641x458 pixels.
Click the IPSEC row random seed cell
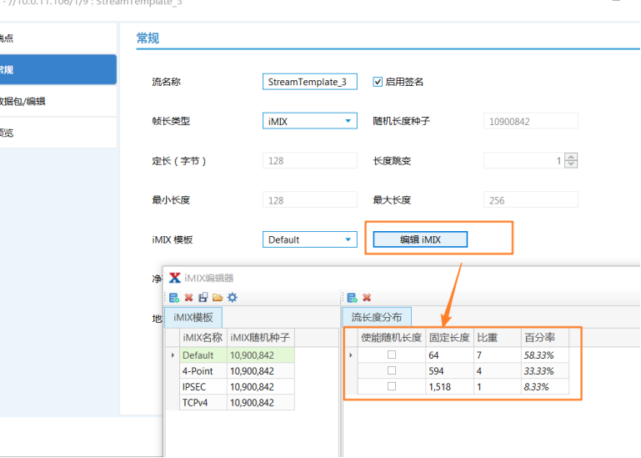point(260,387)
